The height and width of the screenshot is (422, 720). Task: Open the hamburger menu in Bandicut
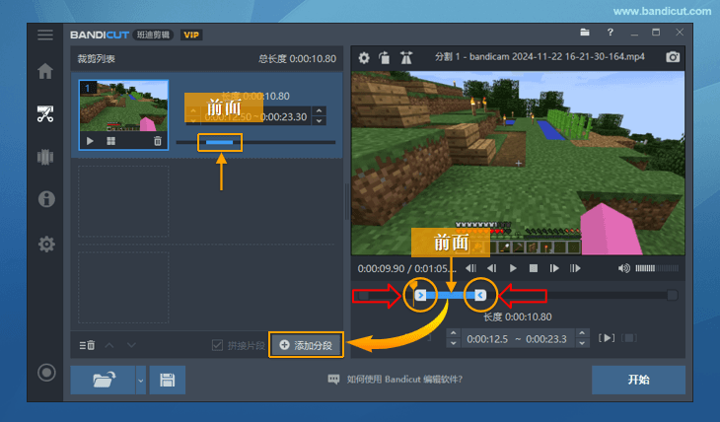[x=45, y=35]
